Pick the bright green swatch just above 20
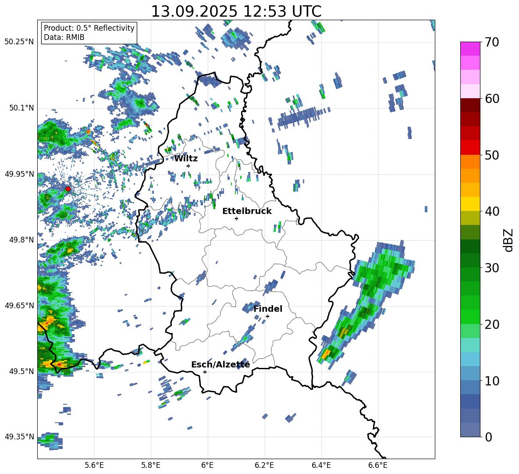Screen dimensions: 519x474 coord(470,317)
